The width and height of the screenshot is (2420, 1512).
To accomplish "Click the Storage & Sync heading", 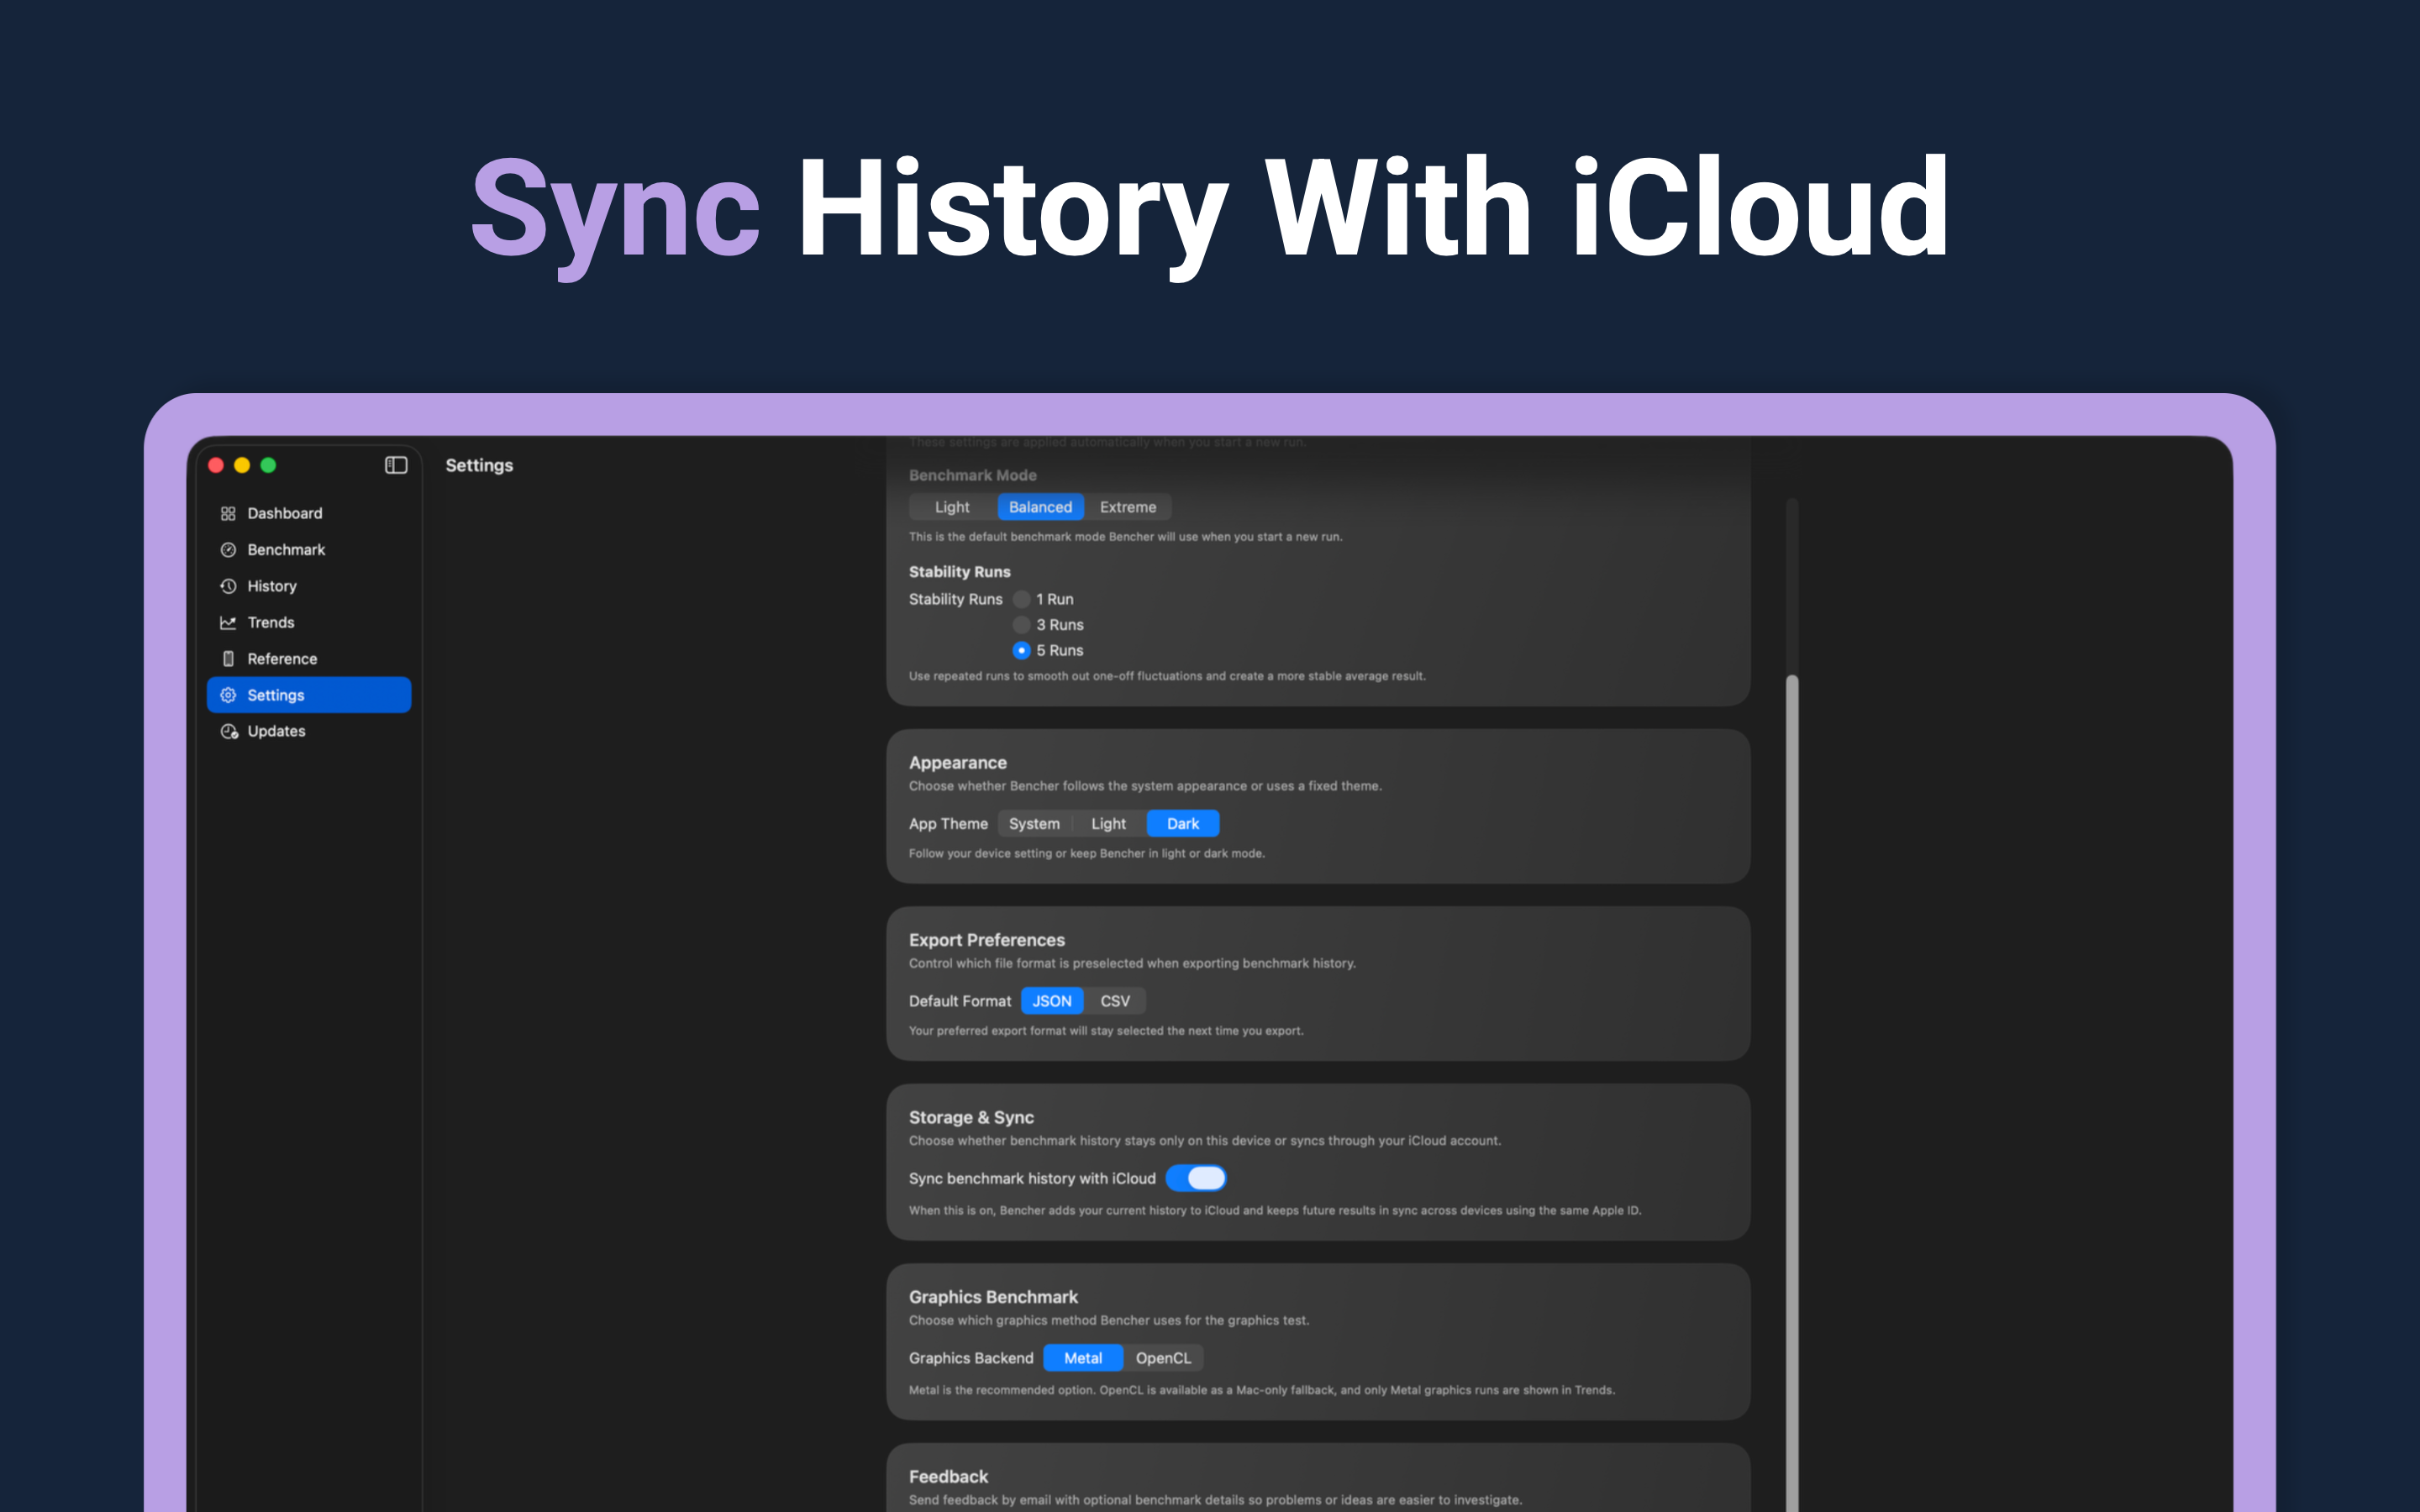I will 971,1117.
